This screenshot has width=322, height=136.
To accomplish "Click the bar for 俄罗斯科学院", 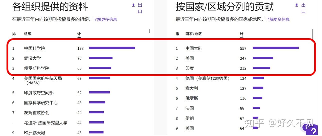I will click(x=100, y=68).
